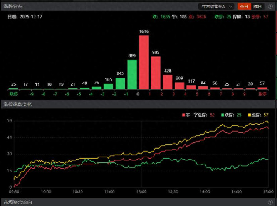
Task: Click the 市场资金流向 panel title
Action: point(18,202)
